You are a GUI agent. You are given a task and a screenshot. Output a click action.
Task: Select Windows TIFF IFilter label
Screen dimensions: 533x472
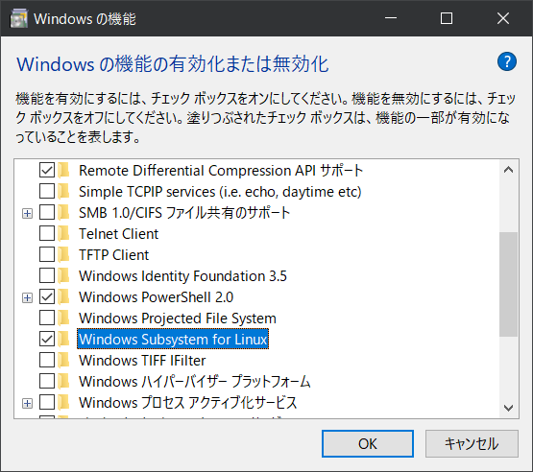142,360
